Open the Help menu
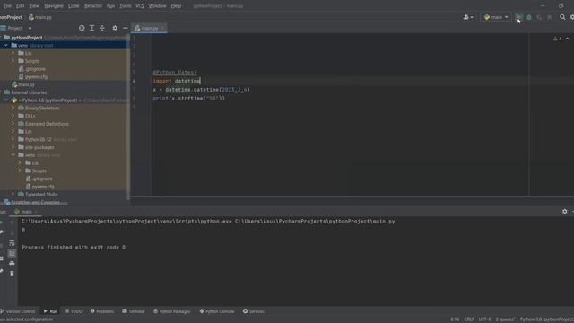This screenshot has width=574, height=323. coord(176,6)
